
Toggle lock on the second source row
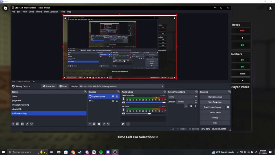click(117, 101)
